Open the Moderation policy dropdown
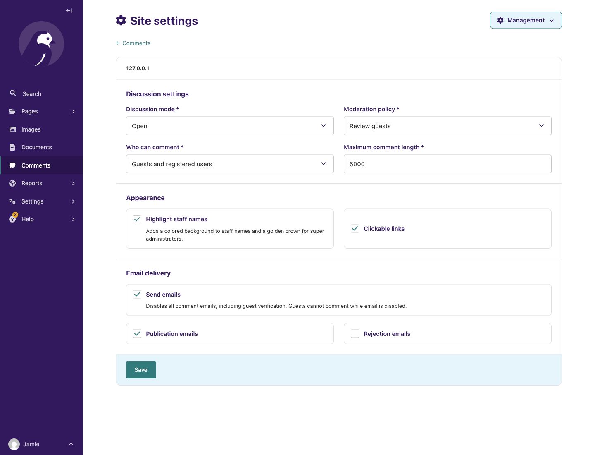This screenshot has height=455, width=595. coord(447,126)
